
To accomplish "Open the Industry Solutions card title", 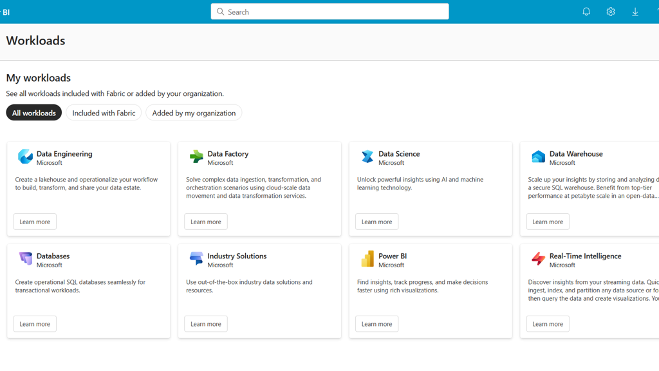I will [237, 256].
